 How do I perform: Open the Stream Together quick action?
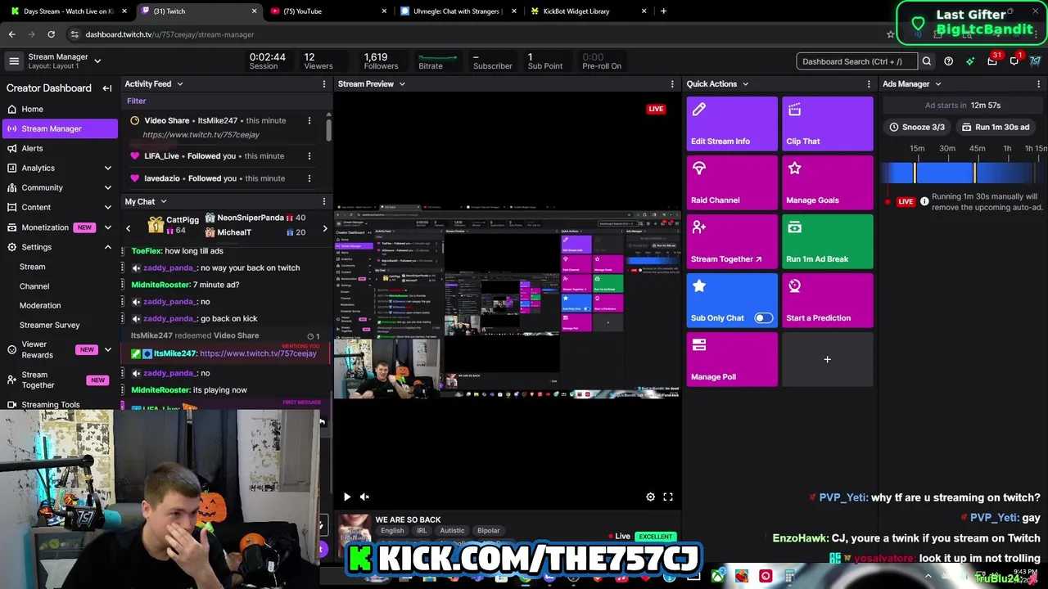732,241
